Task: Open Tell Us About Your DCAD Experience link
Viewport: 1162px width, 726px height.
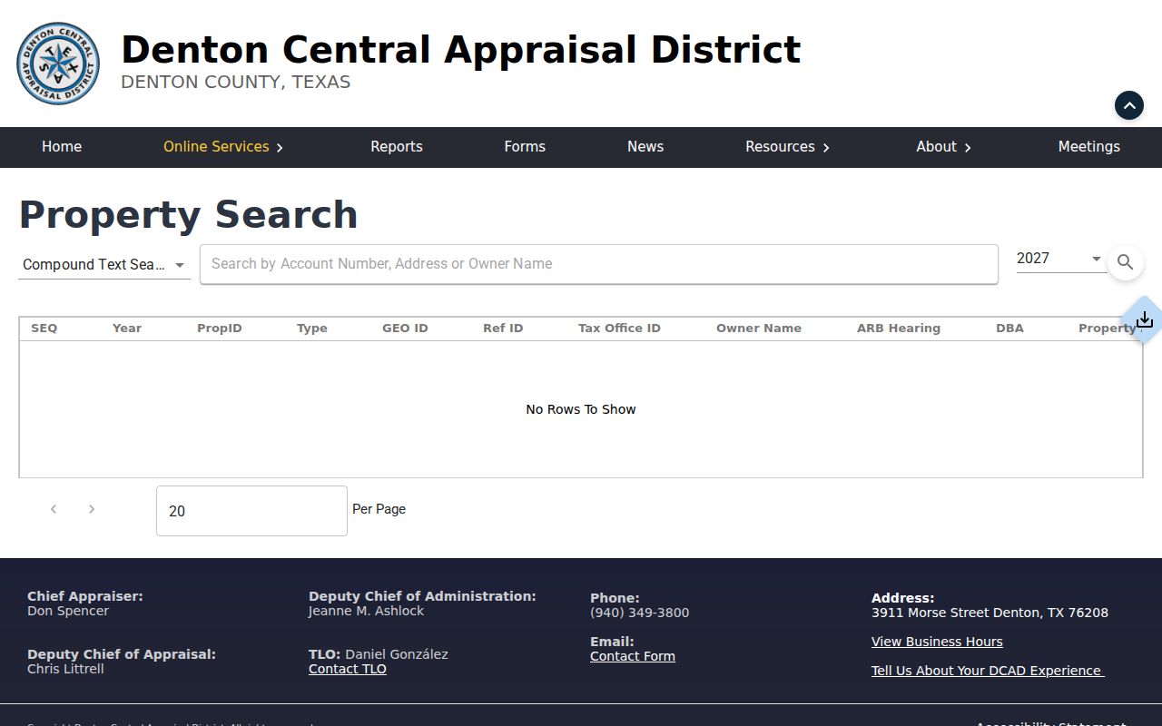Action: pos(988,671)
